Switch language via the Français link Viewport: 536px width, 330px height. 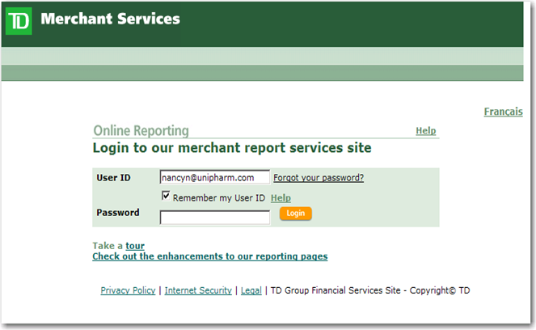[503, 112]
